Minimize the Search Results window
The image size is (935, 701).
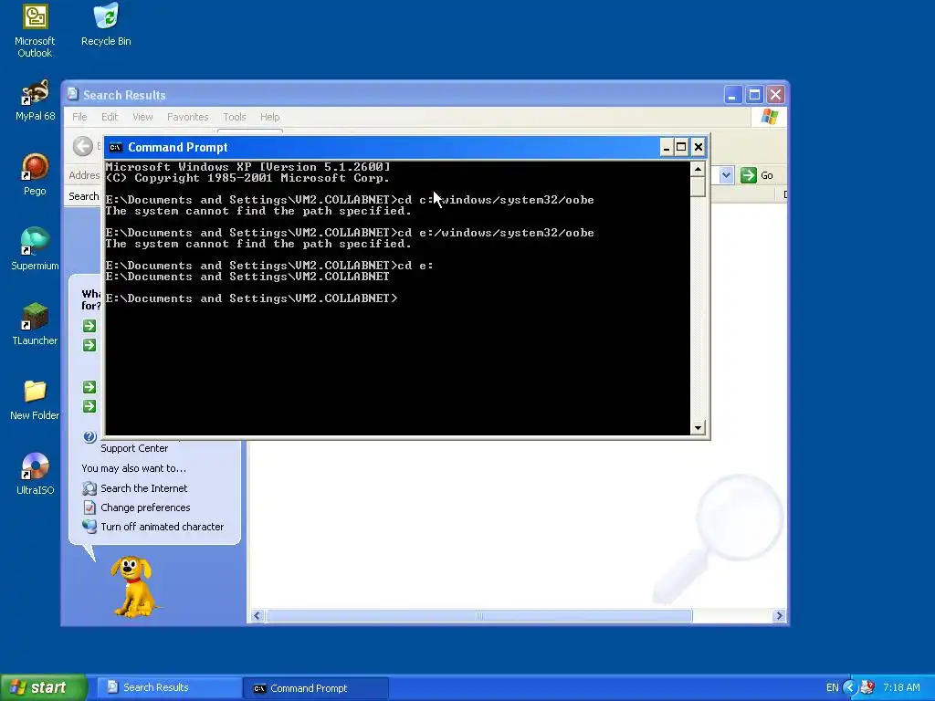[x=733, y=95]
